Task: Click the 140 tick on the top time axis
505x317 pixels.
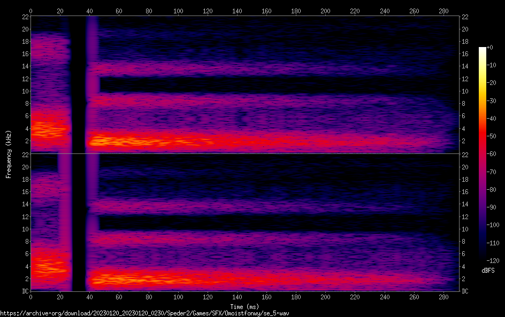Action: tap(236, 11)
